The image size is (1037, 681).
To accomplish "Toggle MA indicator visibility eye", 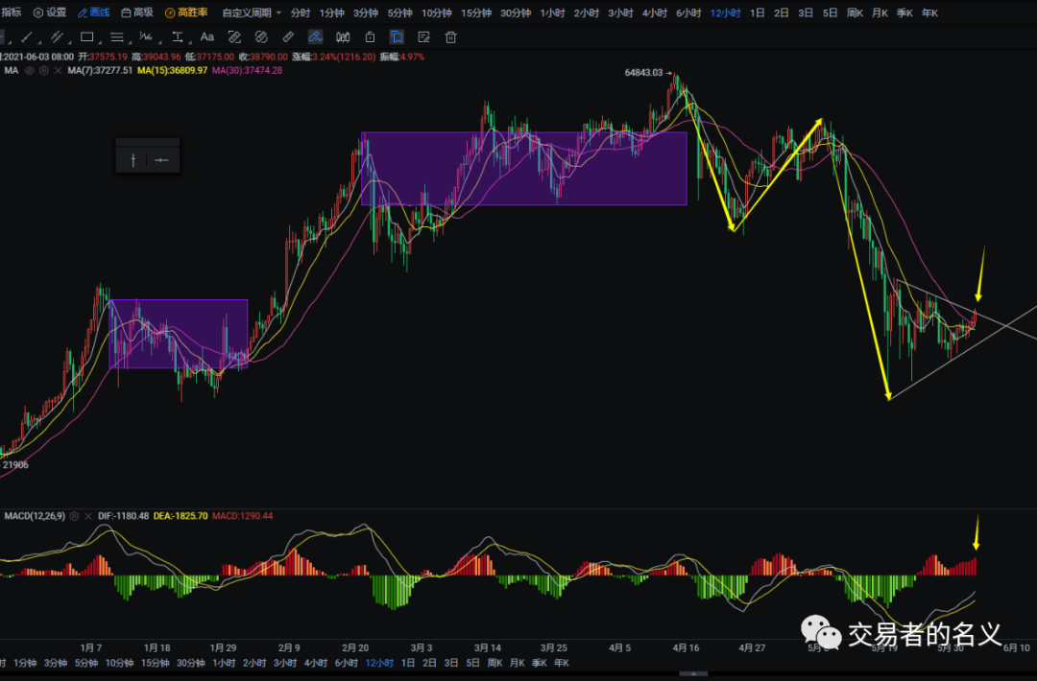I will (29, 71).
